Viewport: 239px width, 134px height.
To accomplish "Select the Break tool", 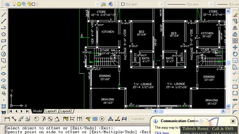I will 235,93.
